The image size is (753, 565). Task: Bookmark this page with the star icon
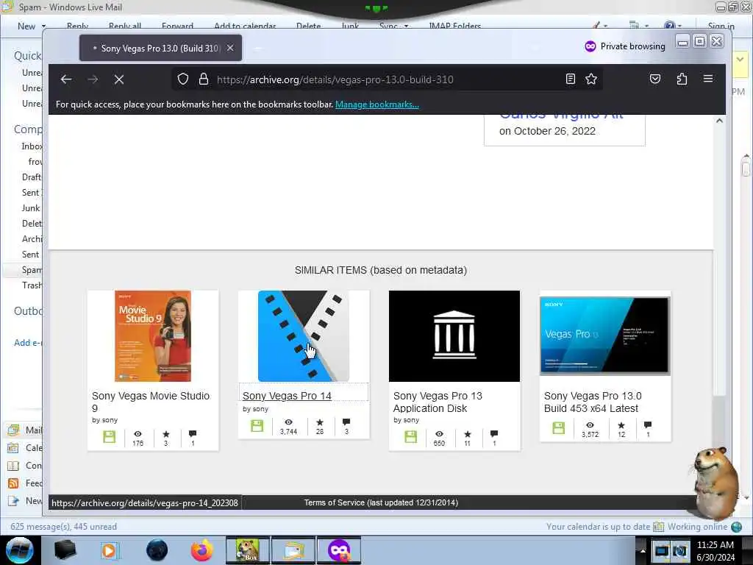click(591, 79)
